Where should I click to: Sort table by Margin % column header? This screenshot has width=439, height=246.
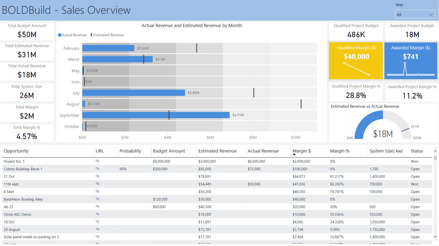[x=340, y=151]
